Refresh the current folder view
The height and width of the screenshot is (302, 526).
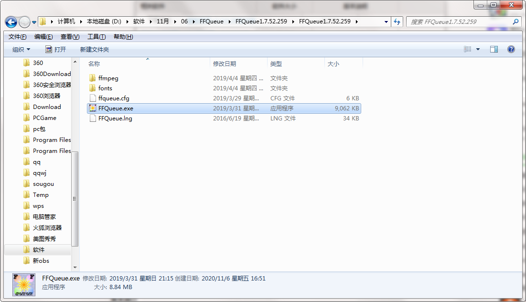click(397, 22)
